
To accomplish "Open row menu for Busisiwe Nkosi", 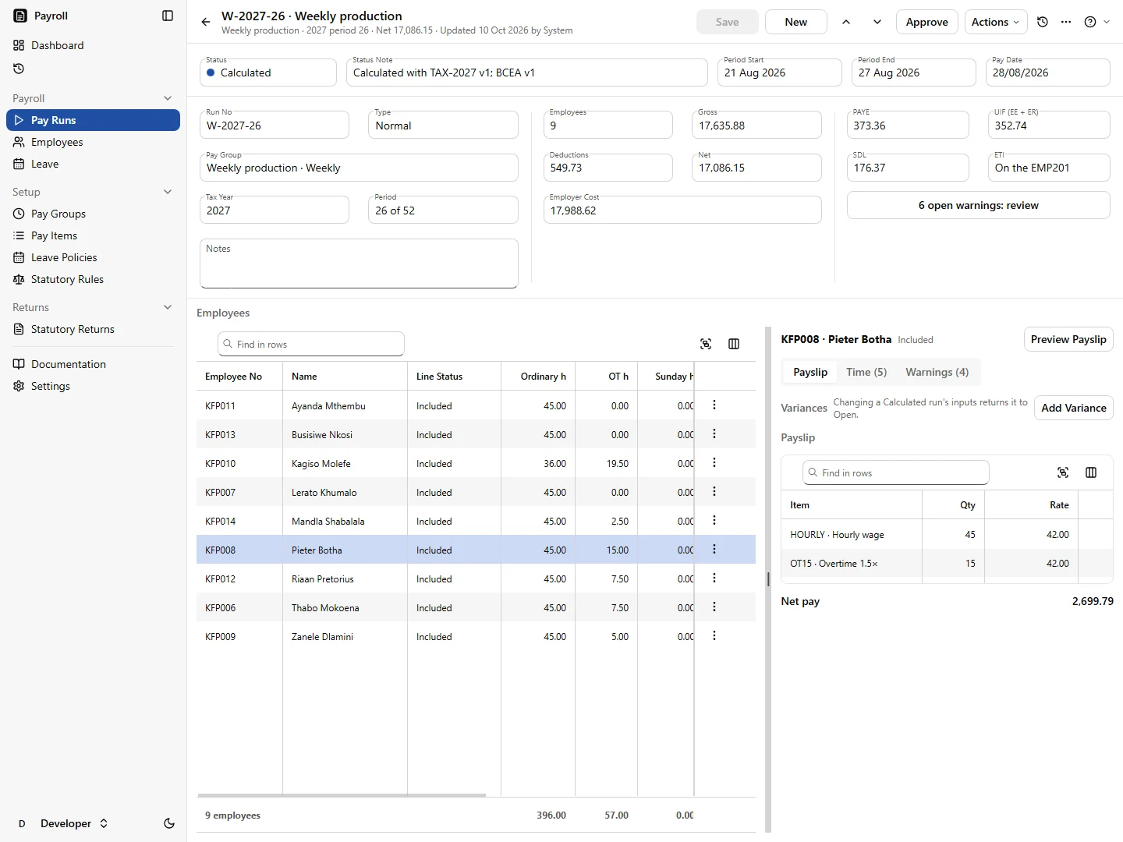I will (x=714, y=433).
